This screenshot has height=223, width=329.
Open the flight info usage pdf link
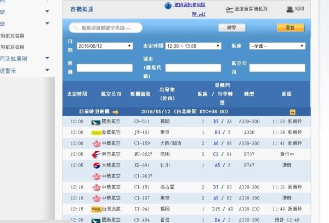(189, 9)
